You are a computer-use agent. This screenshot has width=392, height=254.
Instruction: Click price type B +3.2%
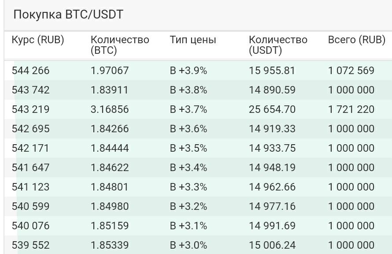(189, 206)
